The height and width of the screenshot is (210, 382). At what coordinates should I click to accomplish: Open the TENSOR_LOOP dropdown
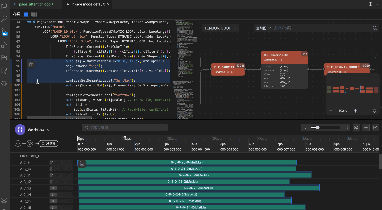pyautogui.click(x=220, y=28)
